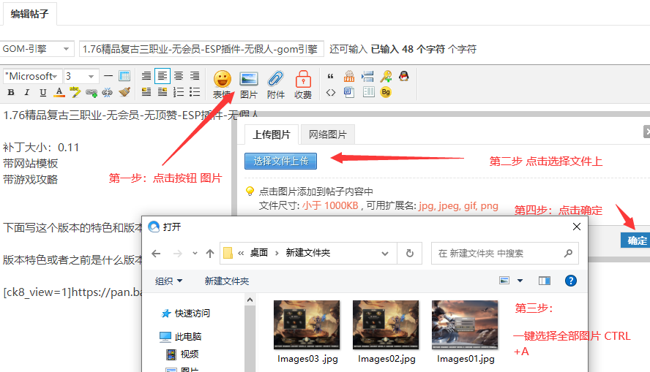Toggle underline formatting
The image size is (650, 372).
(x=43, y=92)
